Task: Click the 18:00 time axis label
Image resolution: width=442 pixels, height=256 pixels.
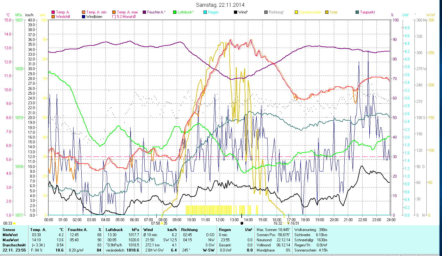Action: click(305, 220)
